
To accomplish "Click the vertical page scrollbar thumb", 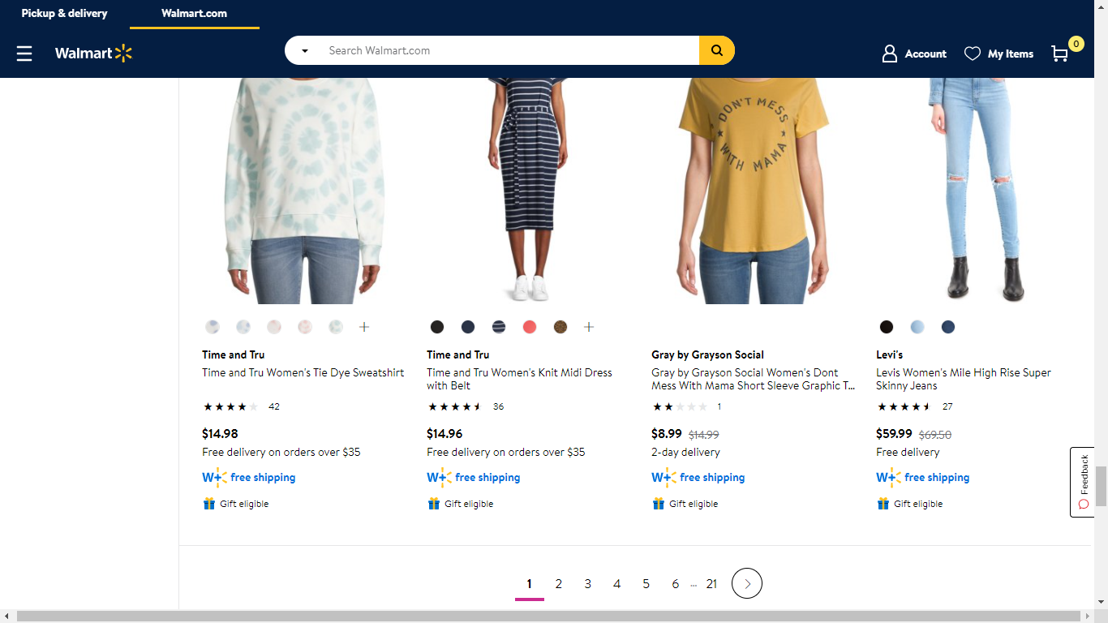I will pos(1101,485).
